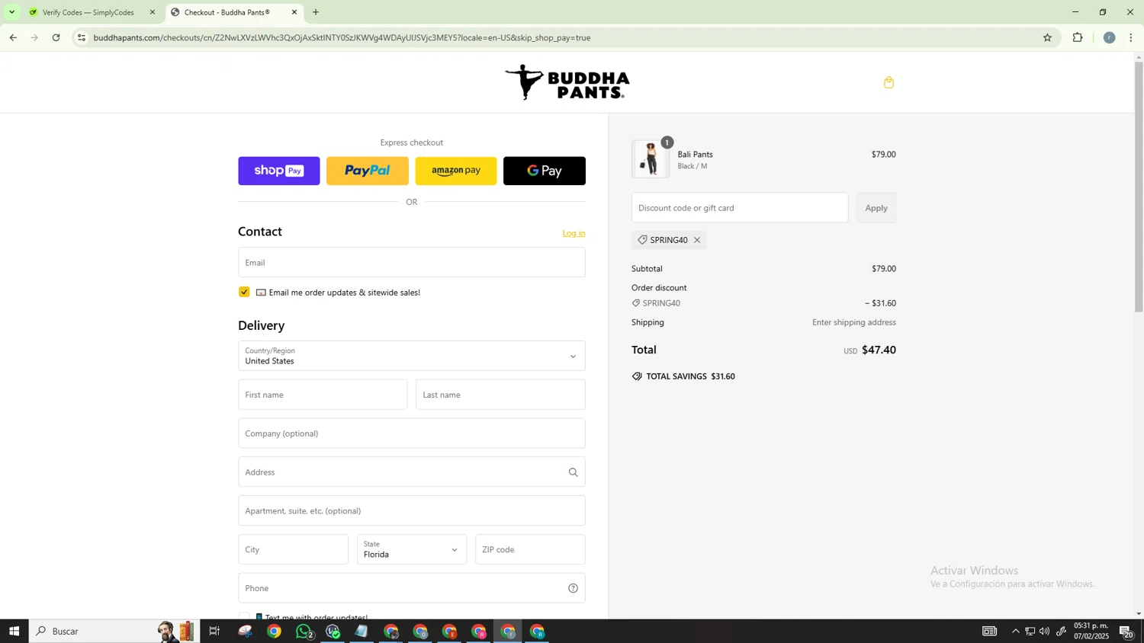Viewport: 1144px width, 643px height.
Task: Bookmark this page with the star icon
Action: (1047, 37)
